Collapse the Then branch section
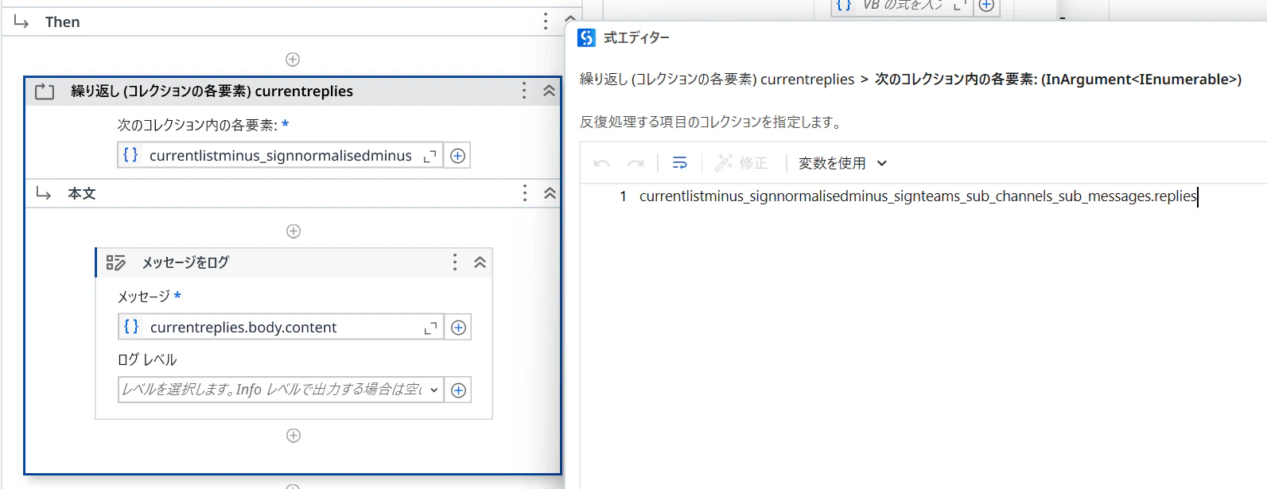This screenshot has height=489, width=1267. 570,19
